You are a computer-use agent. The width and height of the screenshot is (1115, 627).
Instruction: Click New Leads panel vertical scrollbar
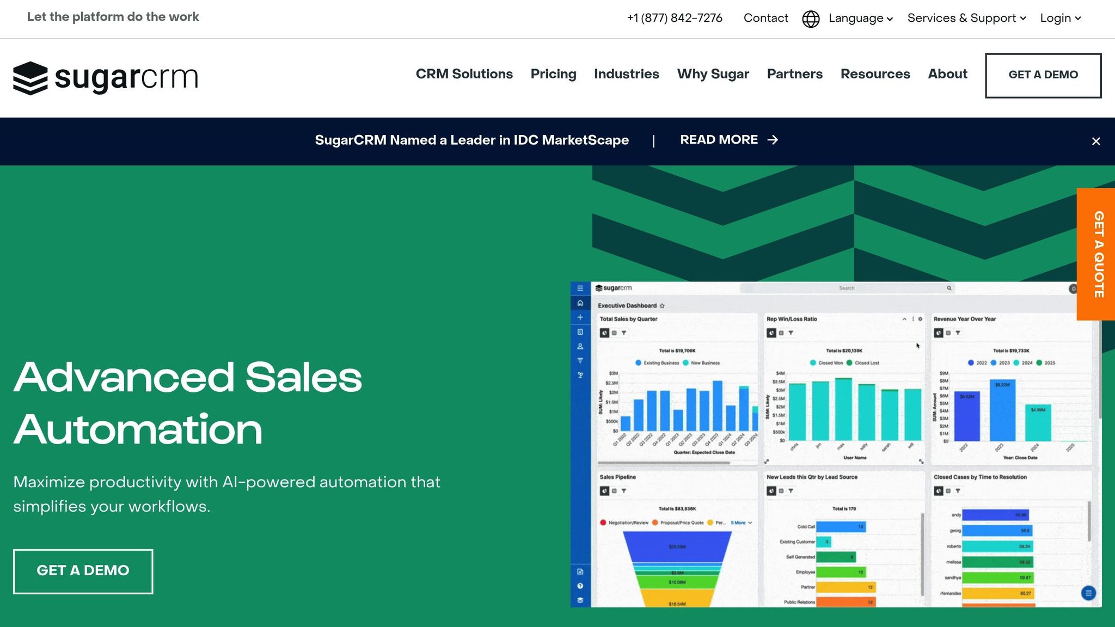point(922,554)
